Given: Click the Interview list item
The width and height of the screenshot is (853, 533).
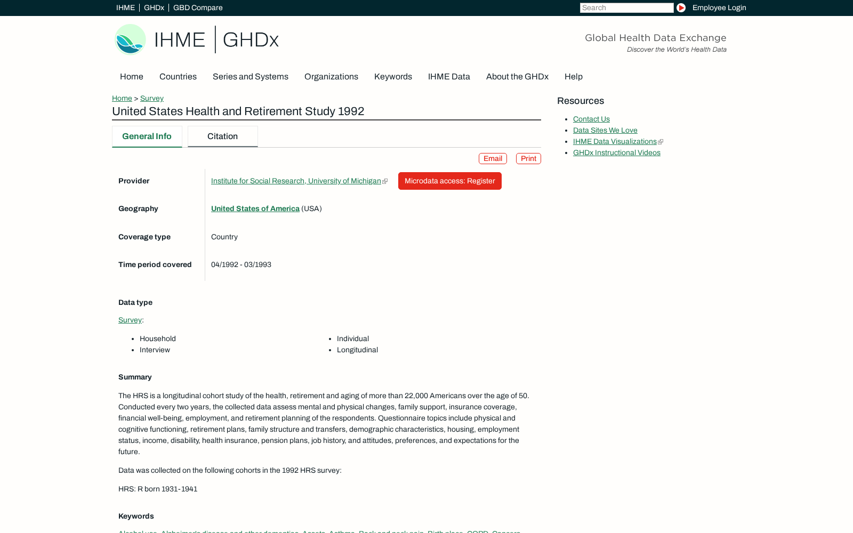Looking at the screenshot, I should [x=155, y=350].
